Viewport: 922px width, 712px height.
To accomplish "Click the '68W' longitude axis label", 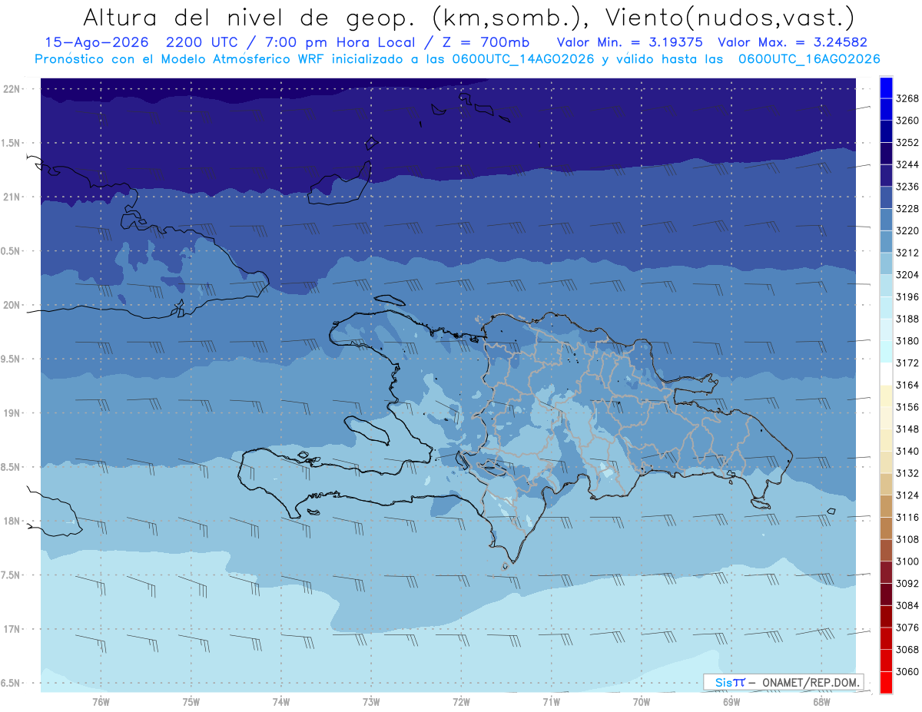I will pos(821,702).
